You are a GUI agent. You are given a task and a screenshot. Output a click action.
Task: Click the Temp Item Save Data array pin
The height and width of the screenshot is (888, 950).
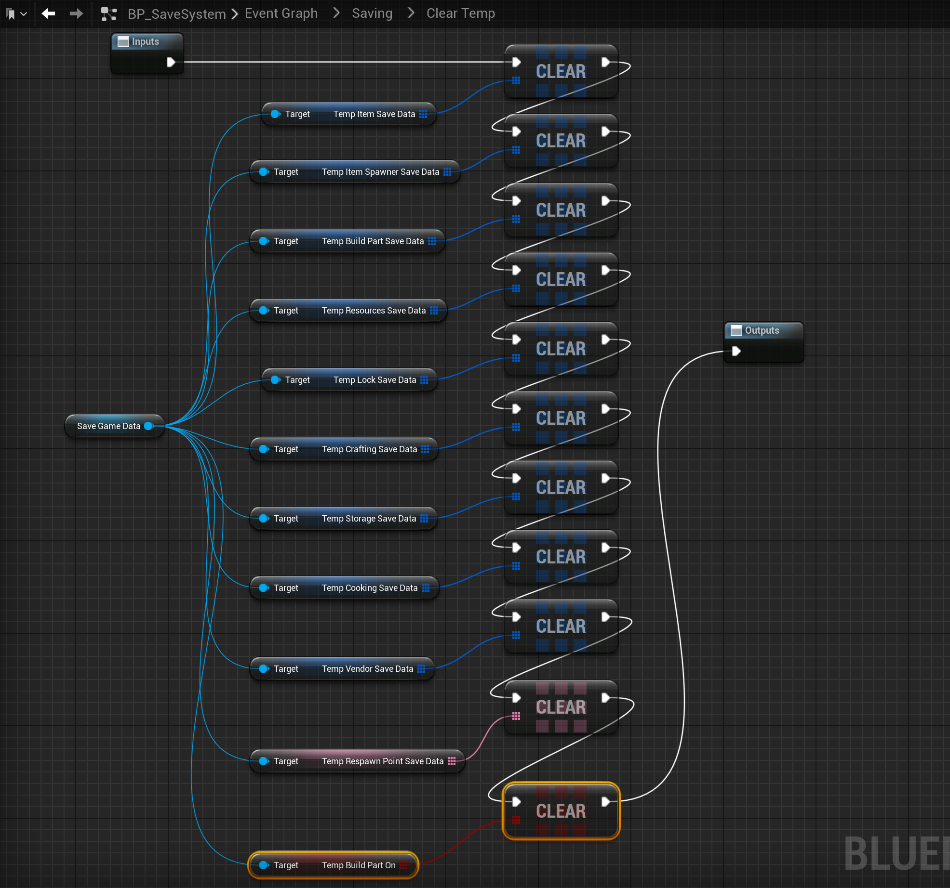point(423,114)
